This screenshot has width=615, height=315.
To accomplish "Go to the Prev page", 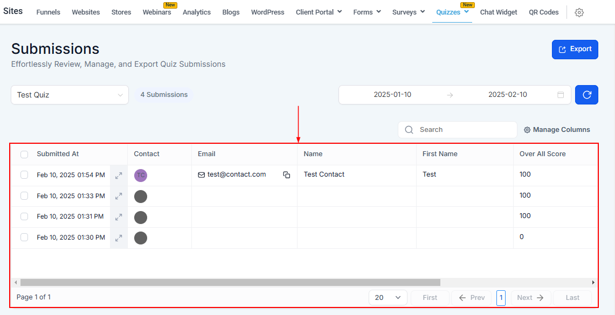I will 472,298.
